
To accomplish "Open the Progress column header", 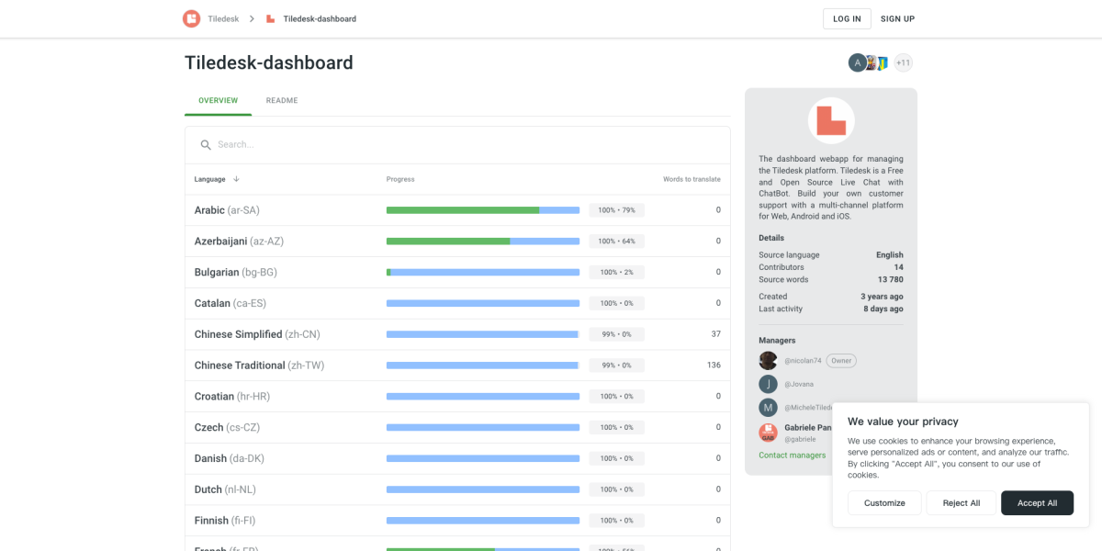I will (x=401, y=179).
